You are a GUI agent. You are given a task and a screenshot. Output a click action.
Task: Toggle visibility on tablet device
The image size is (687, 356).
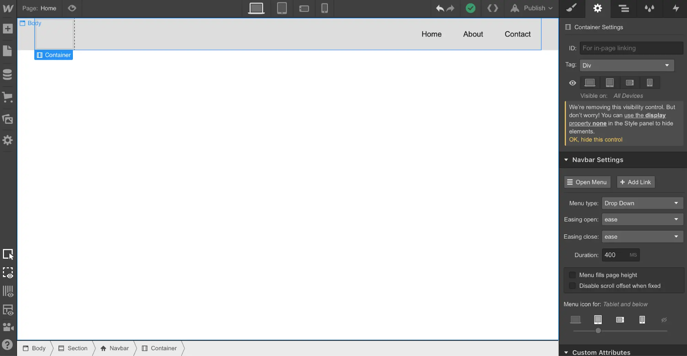(x=610, y=83)
